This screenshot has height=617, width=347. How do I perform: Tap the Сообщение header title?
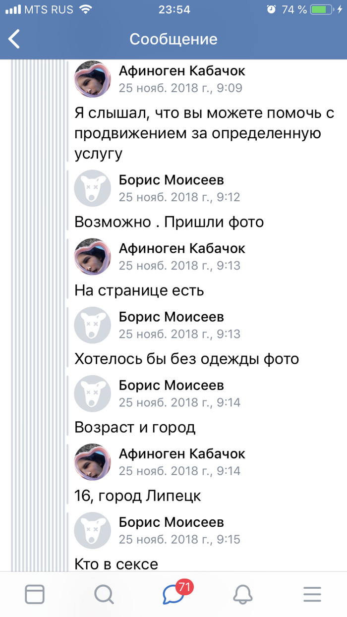tap(173, 39)
